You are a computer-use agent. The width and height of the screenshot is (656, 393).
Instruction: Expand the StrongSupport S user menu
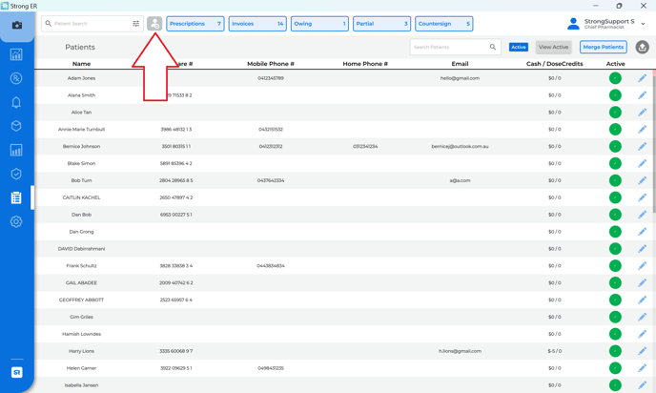point(643,24)
